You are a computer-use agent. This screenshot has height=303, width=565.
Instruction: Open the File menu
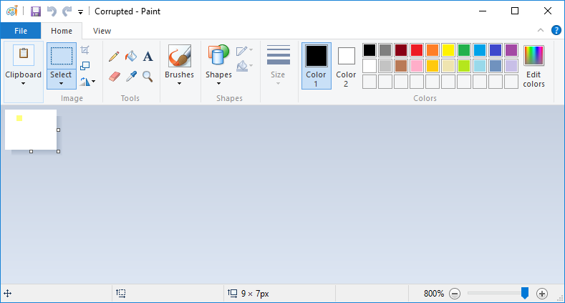coord(21,31)
